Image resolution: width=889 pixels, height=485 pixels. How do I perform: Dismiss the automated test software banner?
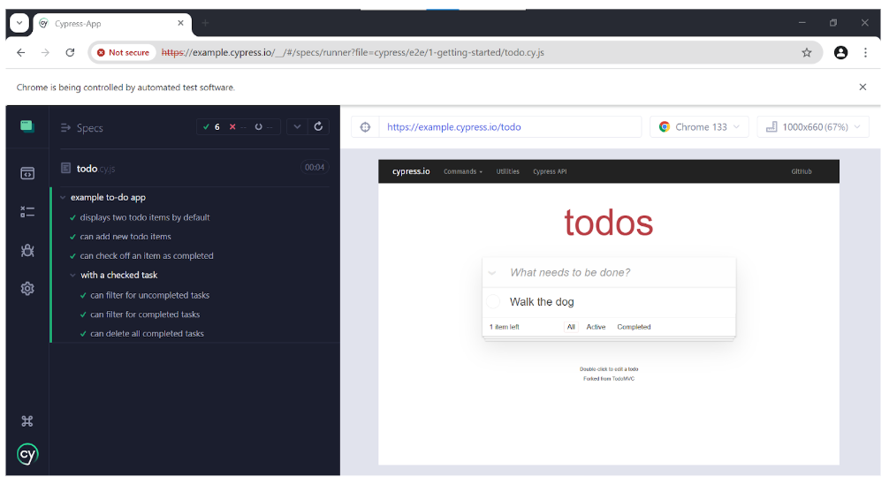(862, 87)
